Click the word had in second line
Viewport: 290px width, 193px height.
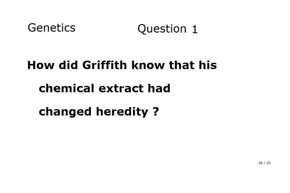159,88
